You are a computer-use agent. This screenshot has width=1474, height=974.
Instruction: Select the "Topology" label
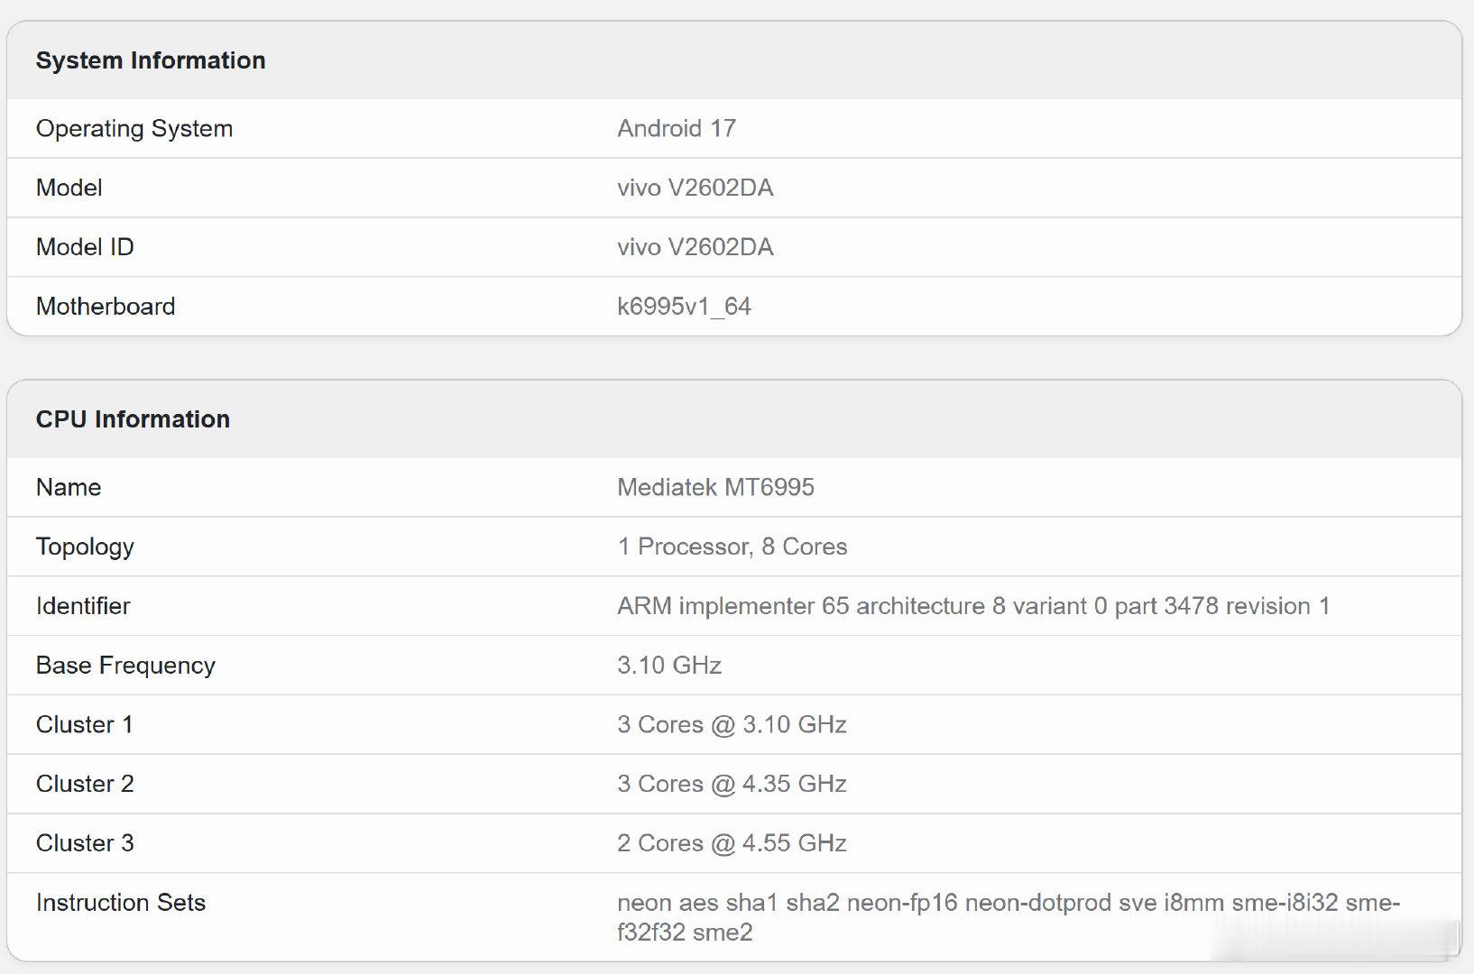[x=85, y=547]
